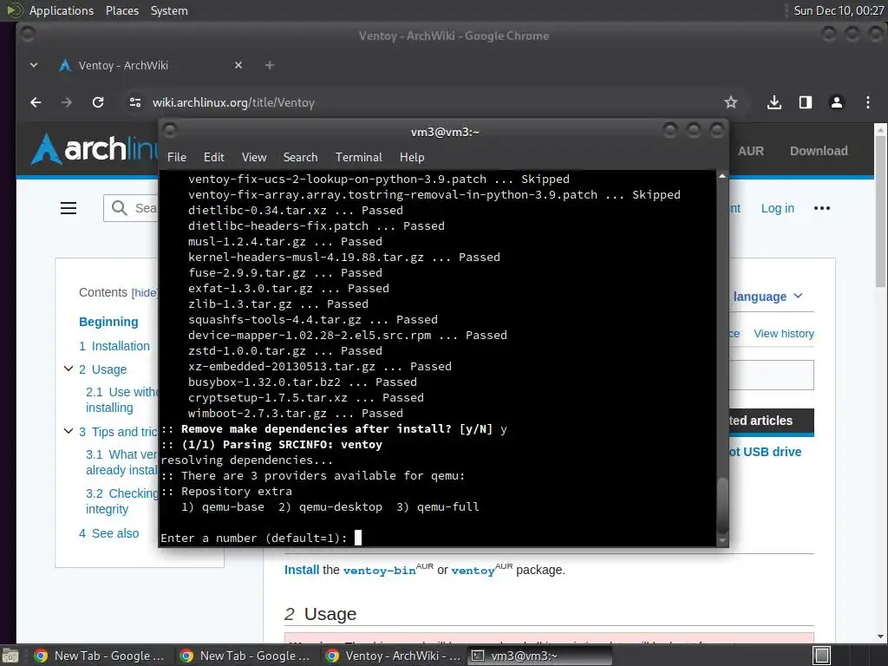
Task: Open the USB drive related article link
Action: coord(765,452)
